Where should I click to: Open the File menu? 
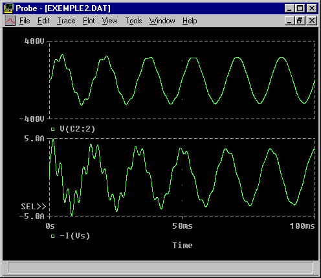(x=25, y=21)
